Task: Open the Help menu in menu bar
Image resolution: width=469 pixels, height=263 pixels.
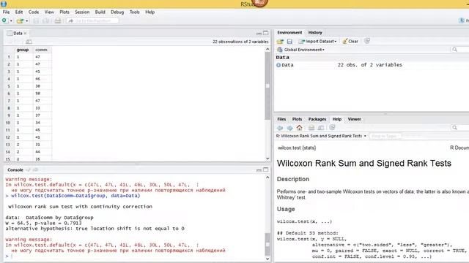Action: [x=149, y=12]
